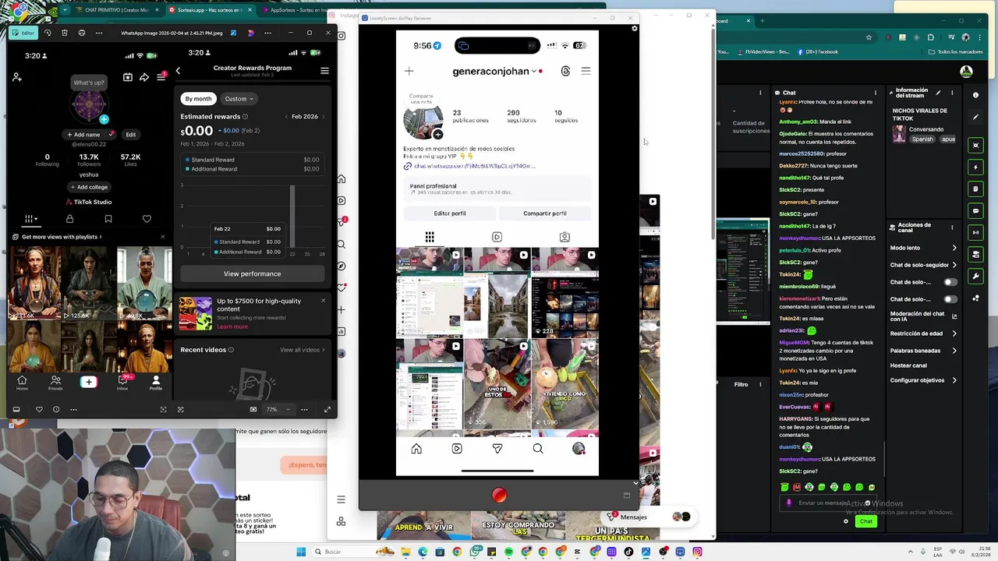The image size is (998, 561).
Task: Click the Windows Start button
Action: 301,552
